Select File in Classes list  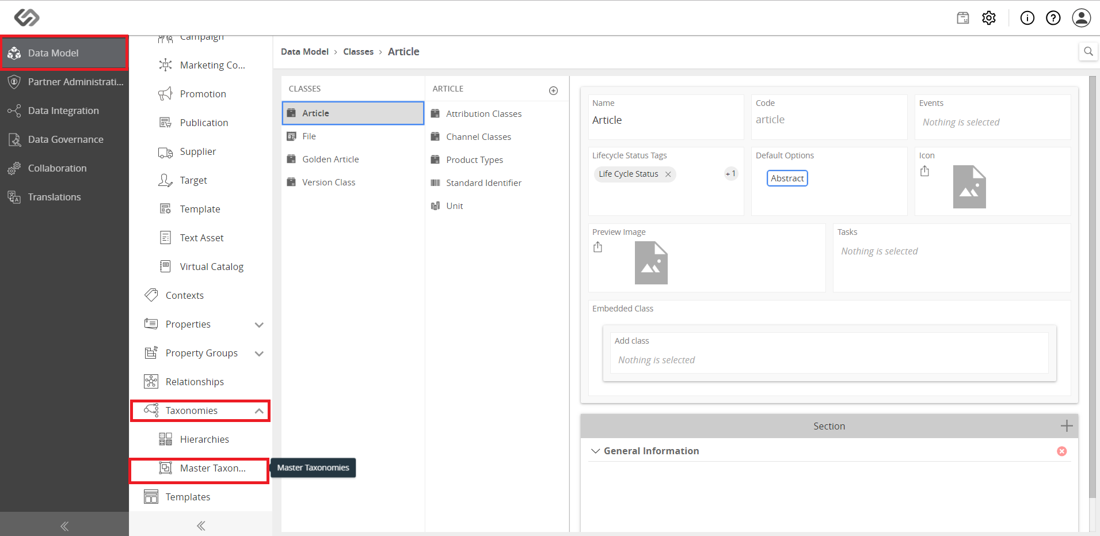[353, 136]
